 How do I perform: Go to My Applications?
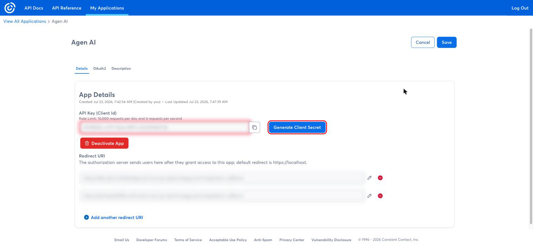pos(107,8)
